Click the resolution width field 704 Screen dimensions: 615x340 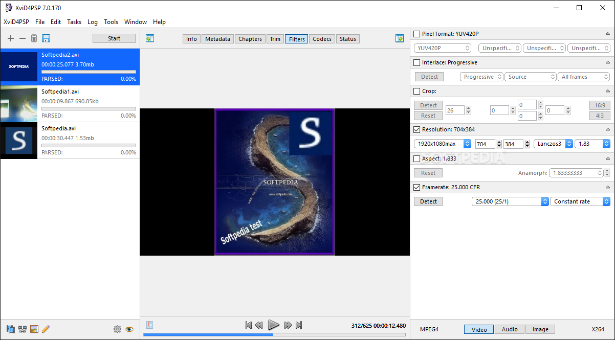(485, 144)
